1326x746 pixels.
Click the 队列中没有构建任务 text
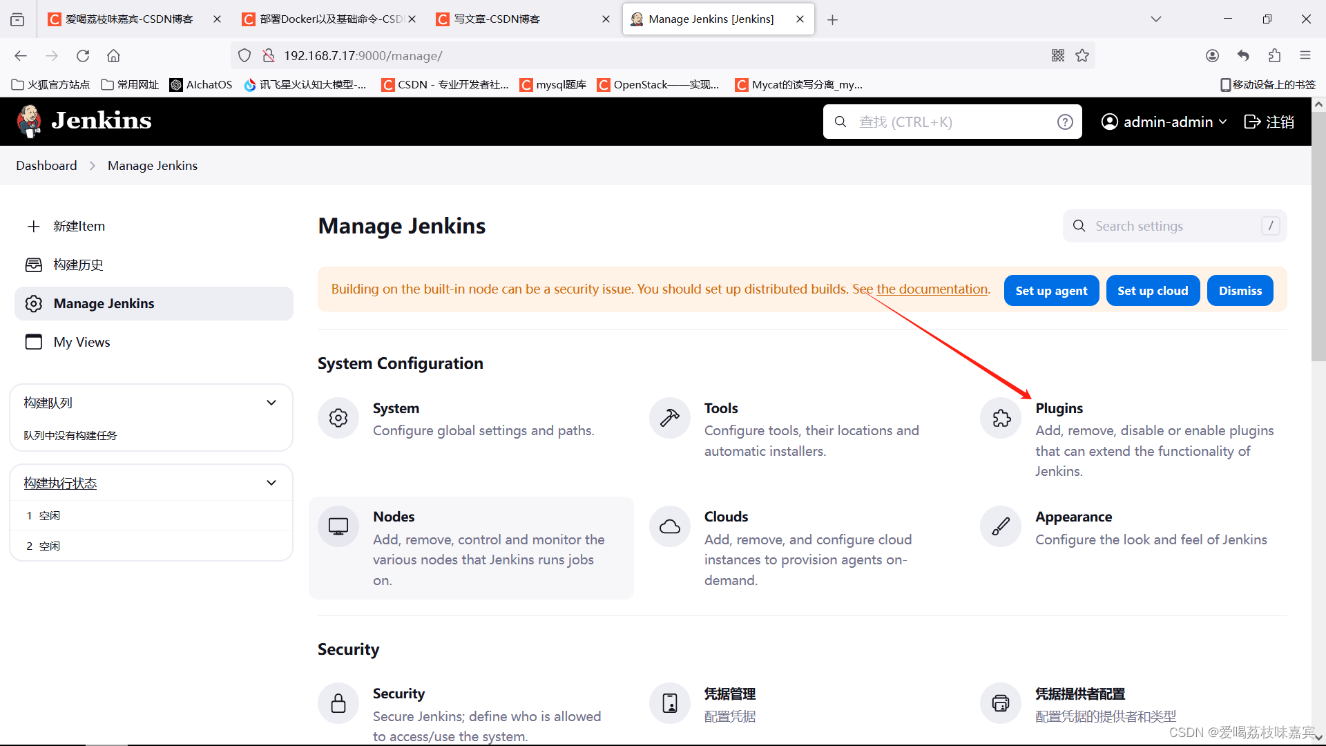pos(70,436)
